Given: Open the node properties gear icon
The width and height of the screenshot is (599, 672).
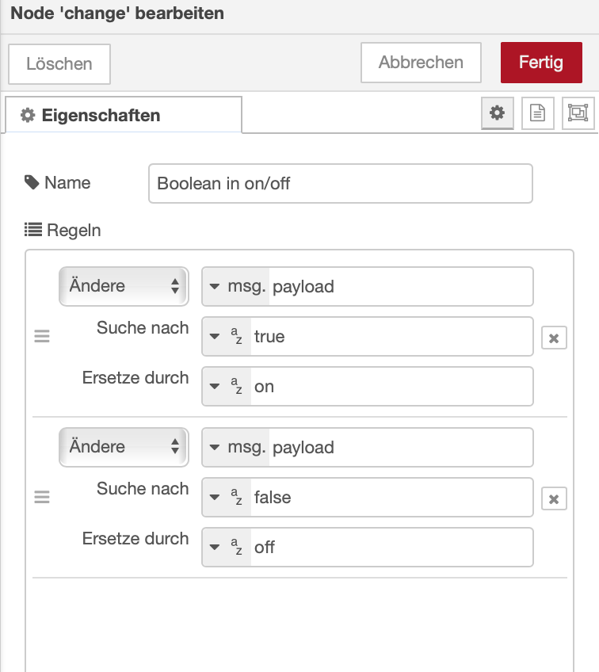Looking at the screenshot, I should (497, 113).
